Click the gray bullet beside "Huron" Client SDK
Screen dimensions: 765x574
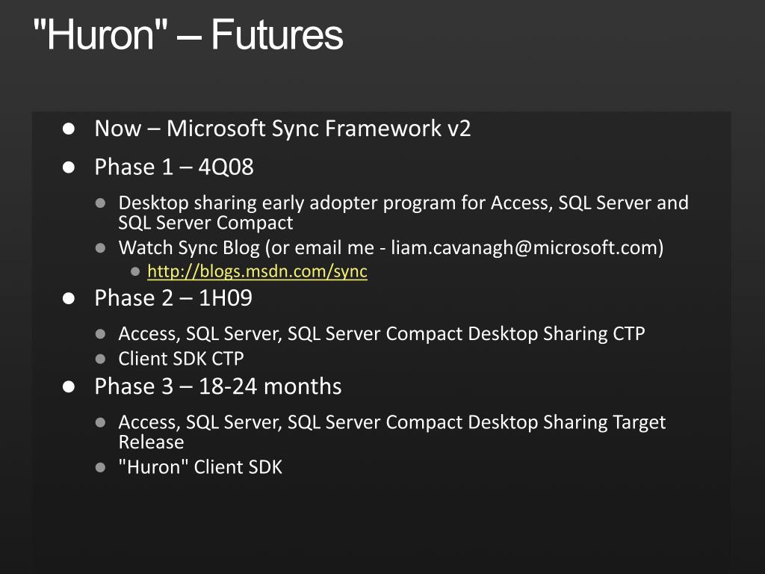[101, 468]
